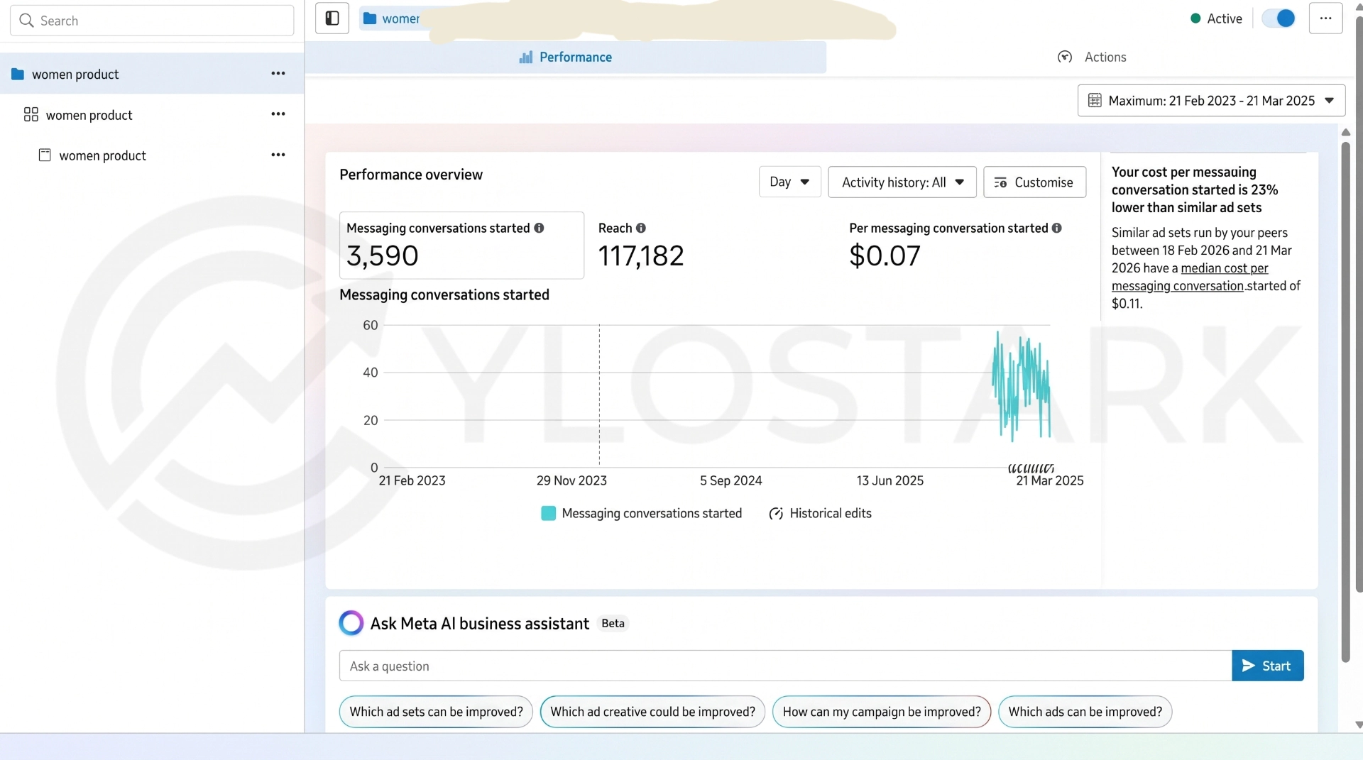Click the ad icon in the sidebar tree
The image size is (1363, 760).
[45, 155]
